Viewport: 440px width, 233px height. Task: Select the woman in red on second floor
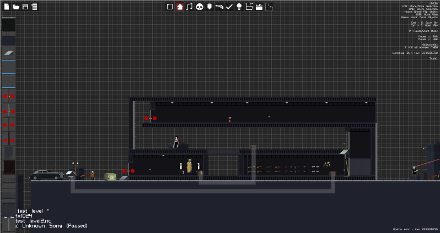(x=176, y=142)
